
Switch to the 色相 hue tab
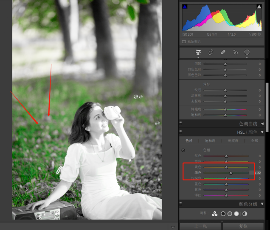189,141
